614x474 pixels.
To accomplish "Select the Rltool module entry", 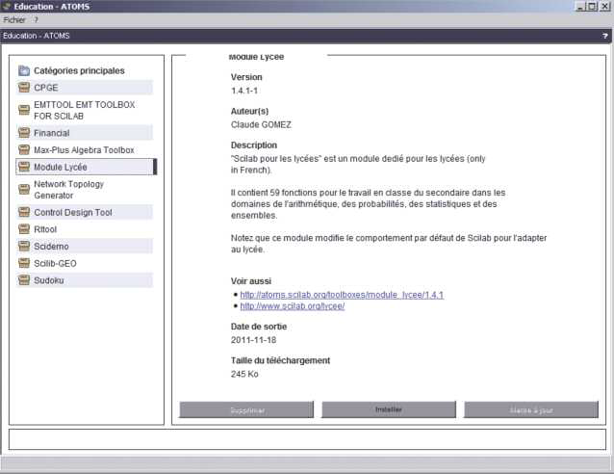I will pyautogui.click(x=46, y=229).
